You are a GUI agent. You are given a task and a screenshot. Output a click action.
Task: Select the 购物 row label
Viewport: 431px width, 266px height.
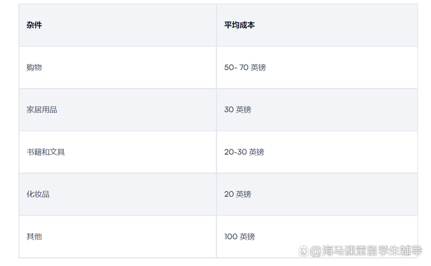click(34, 67)
